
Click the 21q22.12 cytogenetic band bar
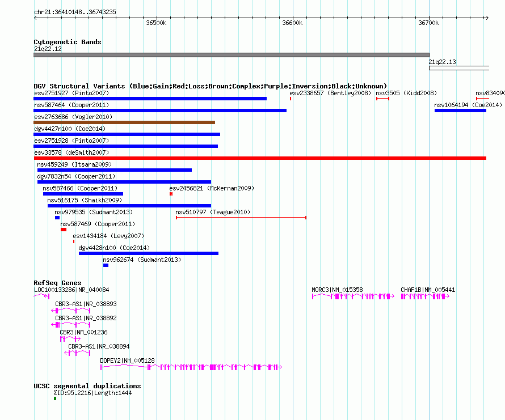232,55
